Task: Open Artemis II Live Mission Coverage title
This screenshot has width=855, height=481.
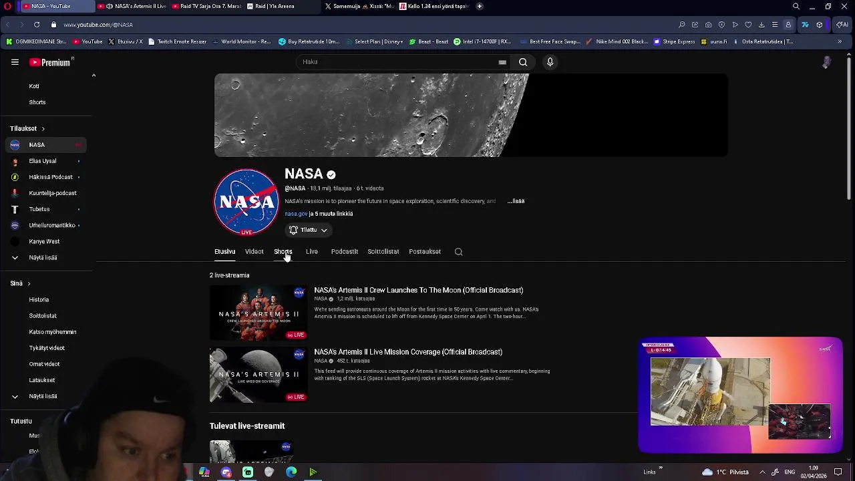Action: pyautogui.click(x=408, y=351)
